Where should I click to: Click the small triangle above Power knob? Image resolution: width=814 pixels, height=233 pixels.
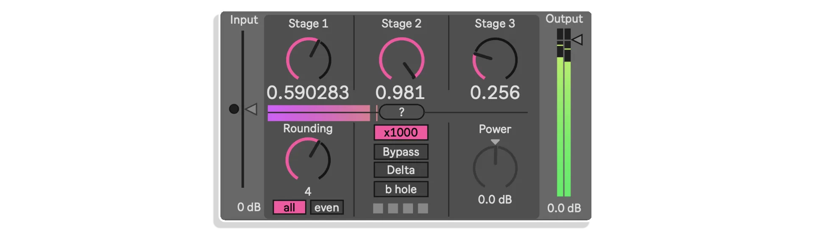click(495, 142)
